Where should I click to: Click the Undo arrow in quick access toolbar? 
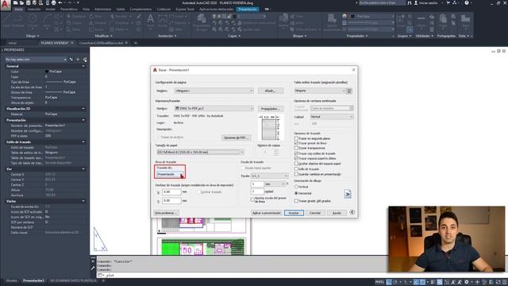point(60,3)
